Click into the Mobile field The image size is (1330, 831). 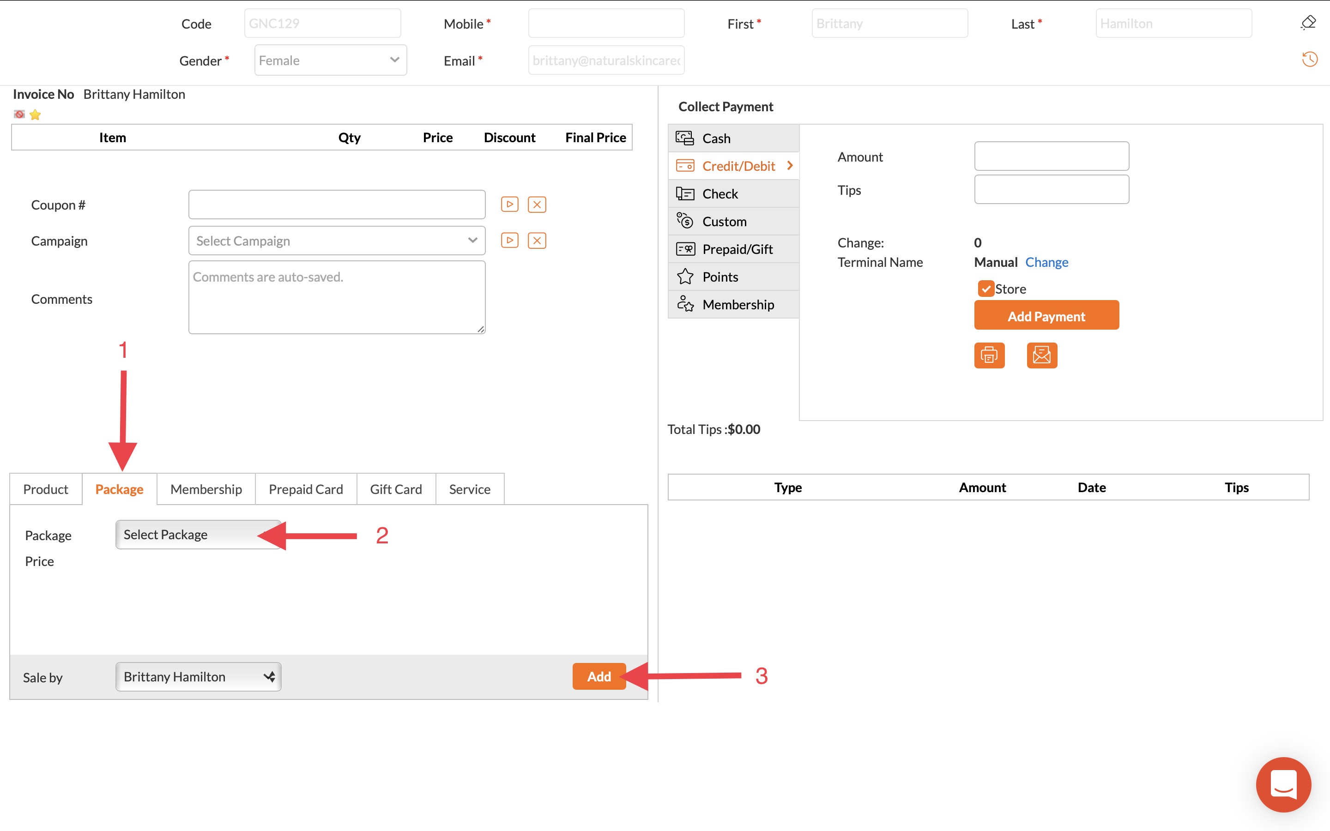coord(606,23)
